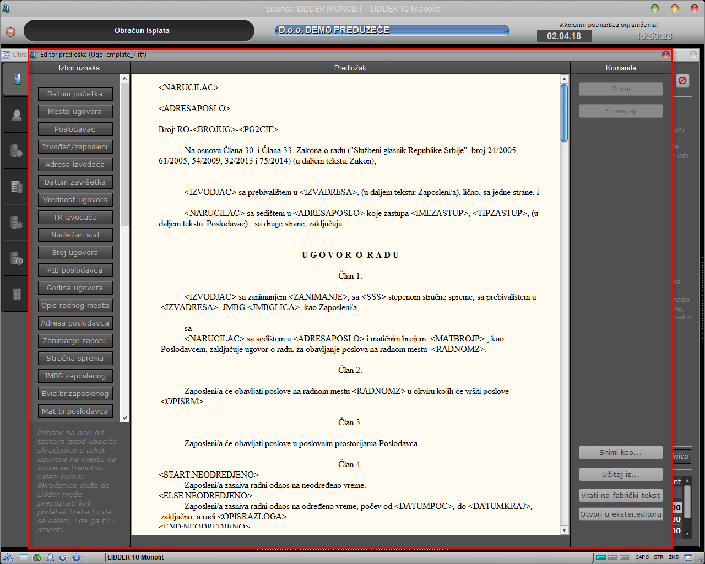Insert the Datum završetka tag
This screenshot has height=564, width=705.
pos(75,182)
